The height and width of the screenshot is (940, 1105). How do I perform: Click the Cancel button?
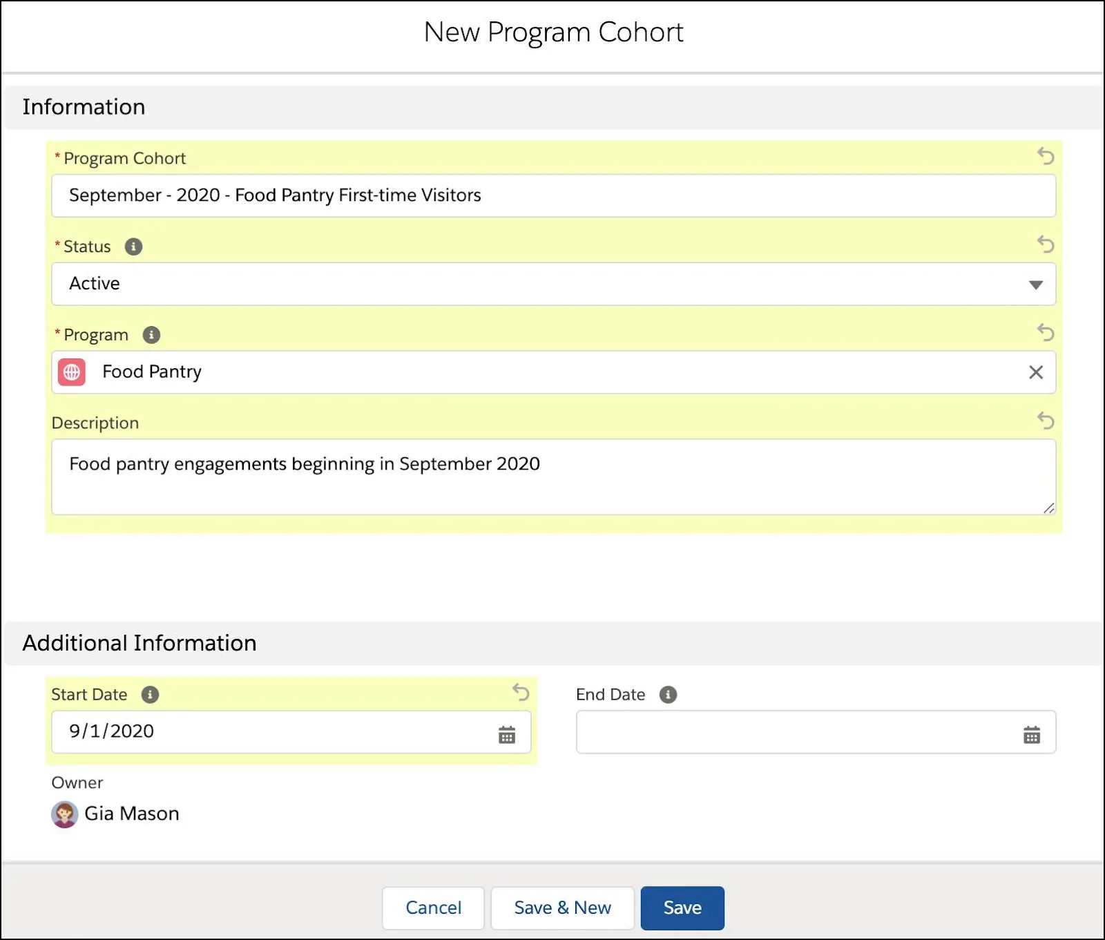tap(433, 908)
